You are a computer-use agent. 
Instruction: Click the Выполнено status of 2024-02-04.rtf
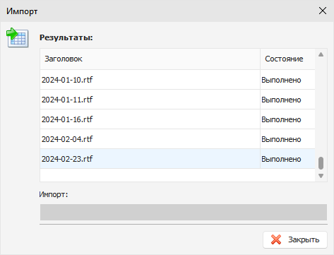pyautogui.click(x=281, y=139)
